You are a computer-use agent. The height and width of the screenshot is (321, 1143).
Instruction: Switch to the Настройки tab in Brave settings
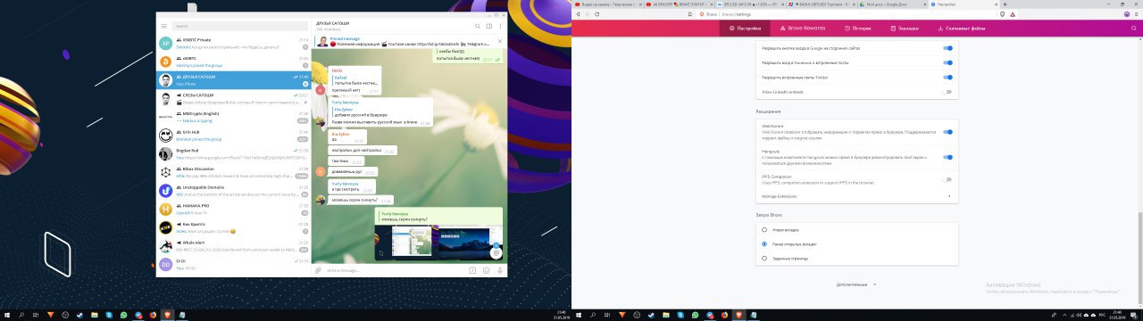[x=745, y=29]
